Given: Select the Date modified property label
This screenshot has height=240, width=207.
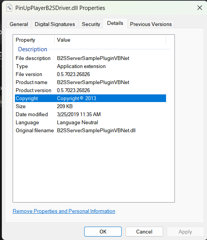Looking at the screenshot, I should coord(32,114).
